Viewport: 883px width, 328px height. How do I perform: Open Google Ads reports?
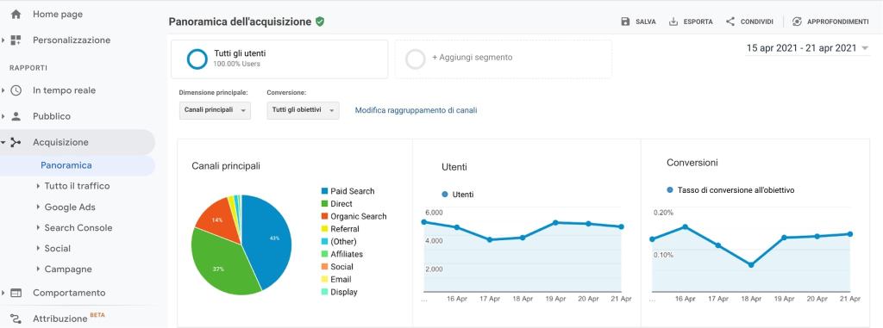tap(70, 207)
